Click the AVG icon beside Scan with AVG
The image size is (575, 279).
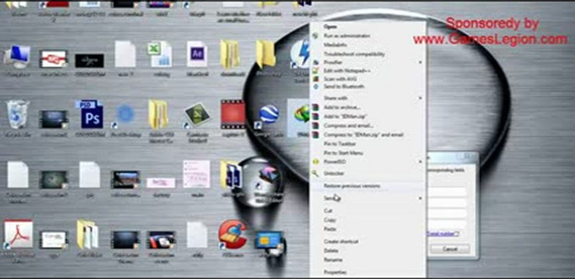[x=315, y=79]
